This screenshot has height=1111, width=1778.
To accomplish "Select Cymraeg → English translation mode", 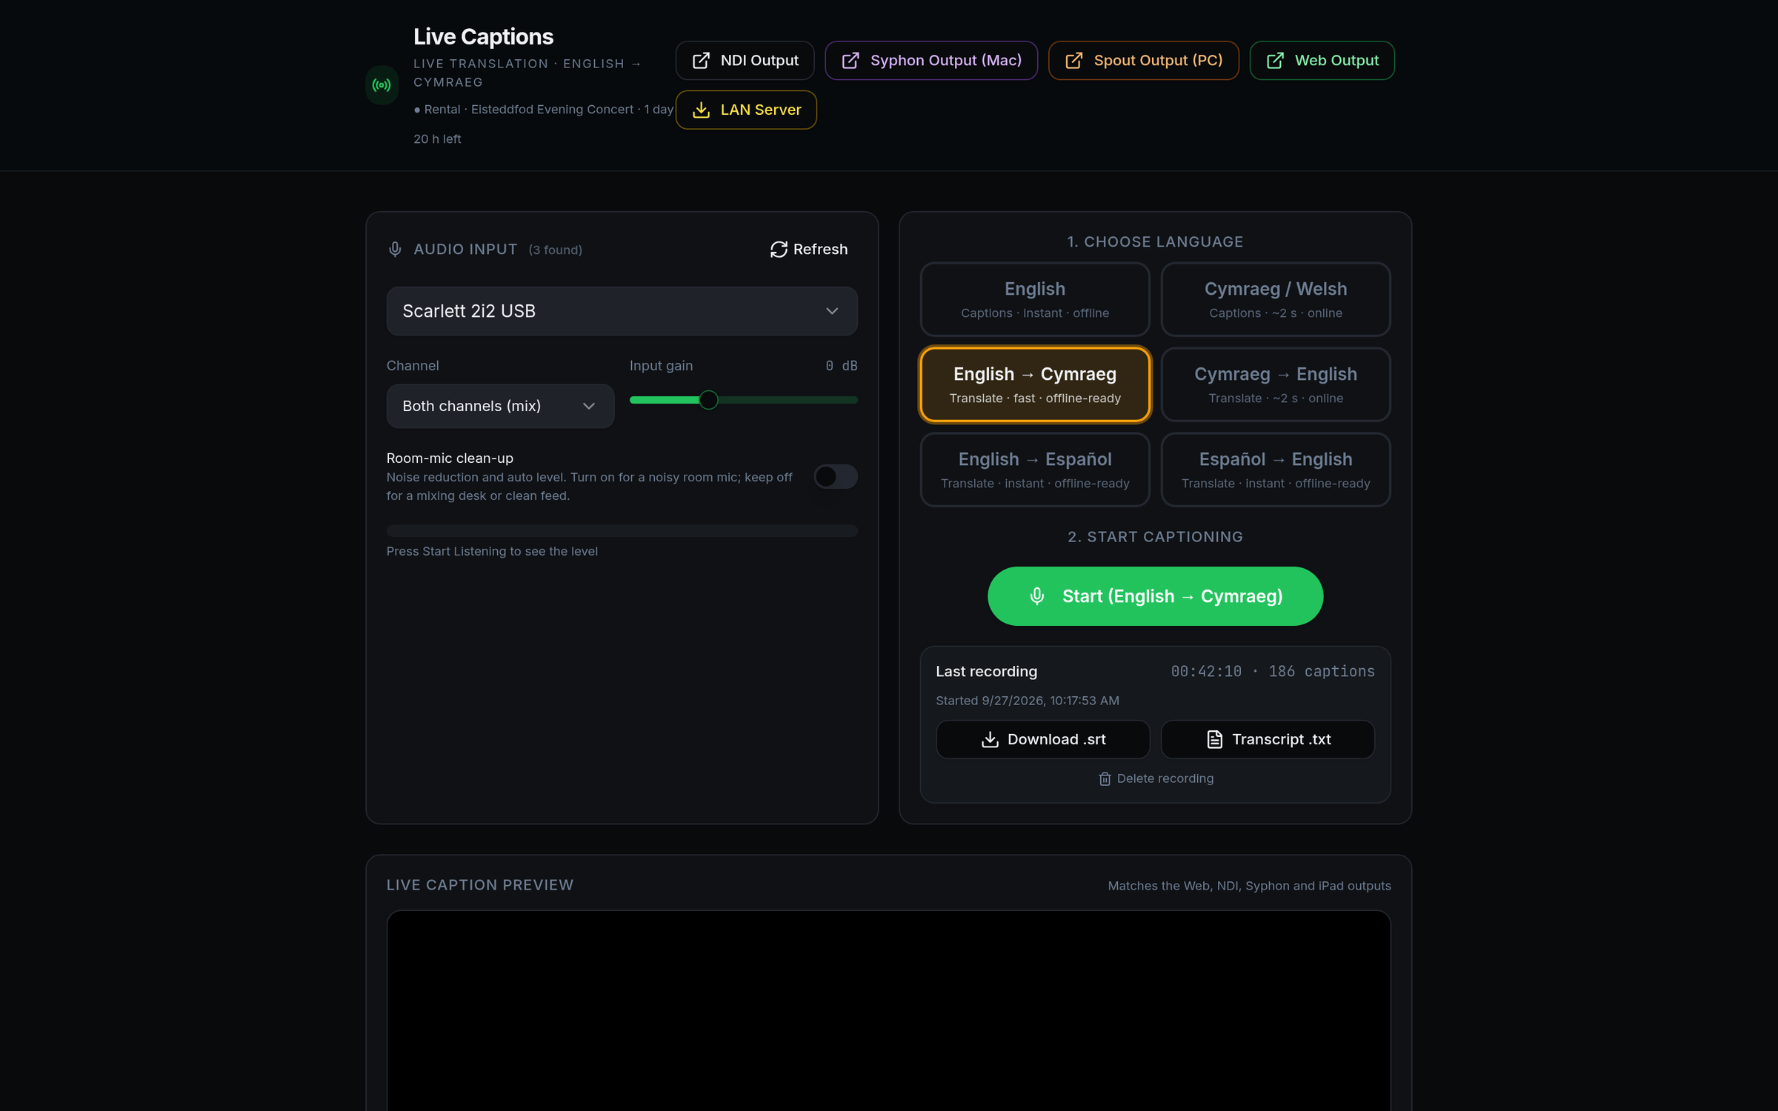I will pos(1275,384).
